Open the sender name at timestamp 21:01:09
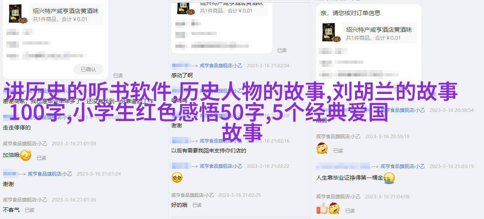The image size is (484, 219). (x=26, y=144)
